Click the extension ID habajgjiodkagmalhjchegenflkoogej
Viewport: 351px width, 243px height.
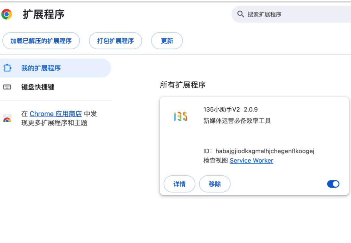265,151
